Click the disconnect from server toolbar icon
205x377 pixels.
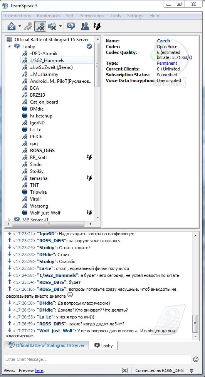pyautogui.click(x=12, y=26)
